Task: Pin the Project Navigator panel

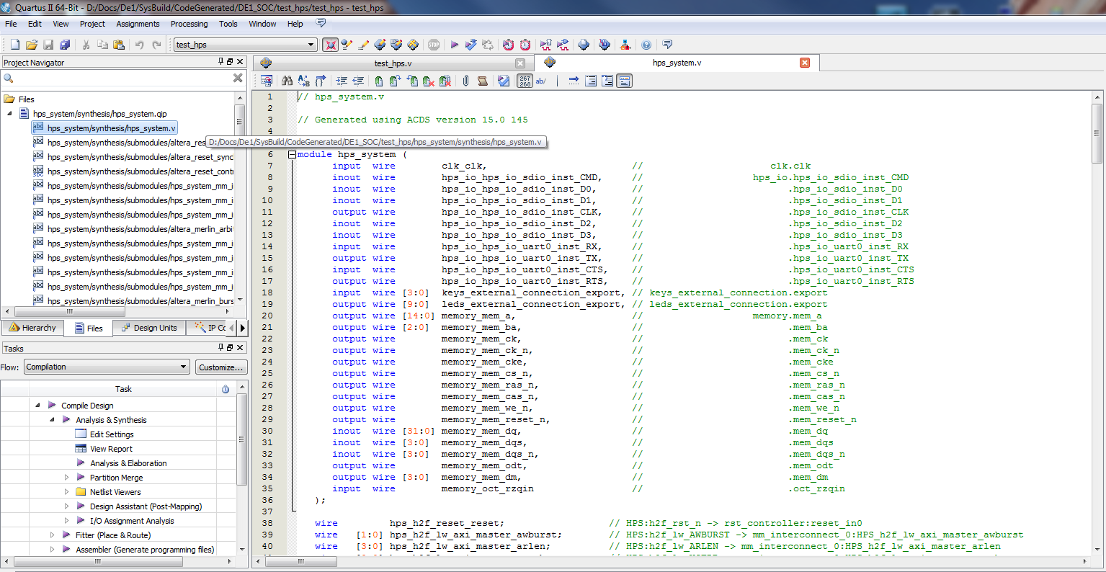Action: click(x=221, y=62)
